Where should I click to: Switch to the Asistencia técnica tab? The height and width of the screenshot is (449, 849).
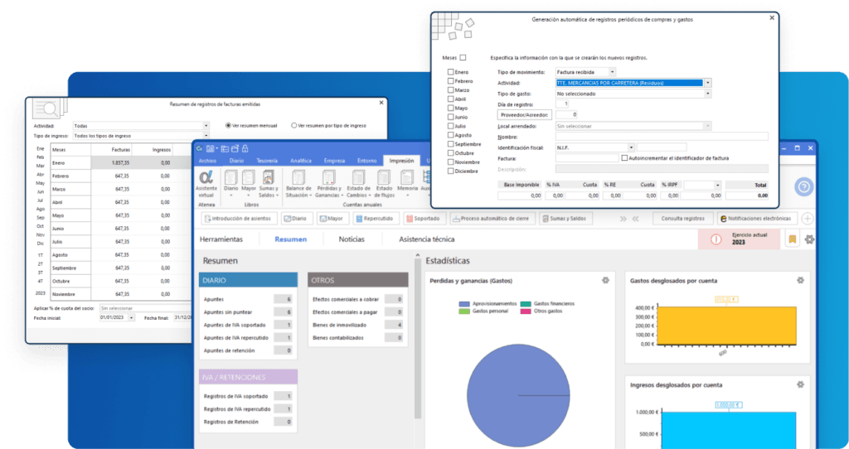pos(427,239)
